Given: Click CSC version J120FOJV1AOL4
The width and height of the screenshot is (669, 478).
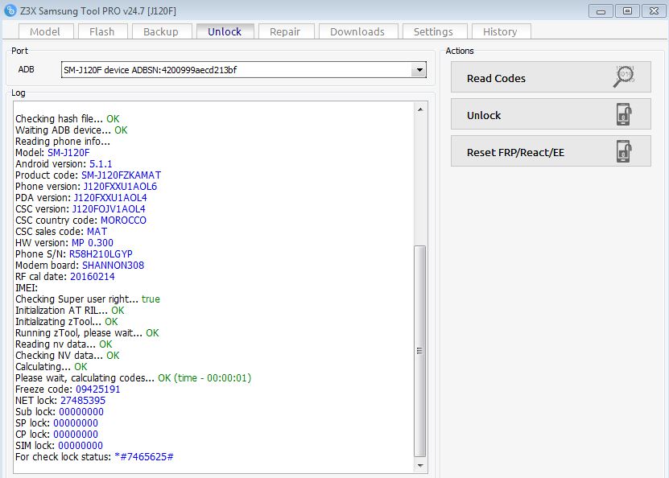Looking at the screenshot, I should 109,209.
